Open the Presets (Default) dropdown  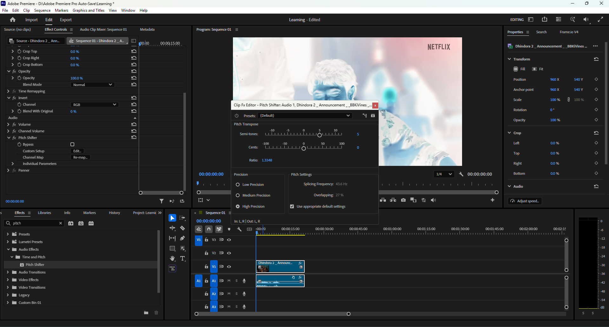pos(305,116)
